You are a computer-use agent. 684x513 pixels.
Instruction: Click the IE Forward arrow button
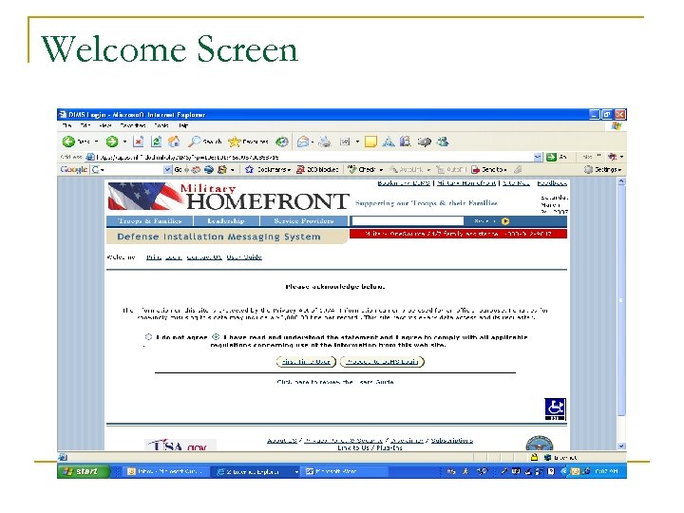pos(112,142)
